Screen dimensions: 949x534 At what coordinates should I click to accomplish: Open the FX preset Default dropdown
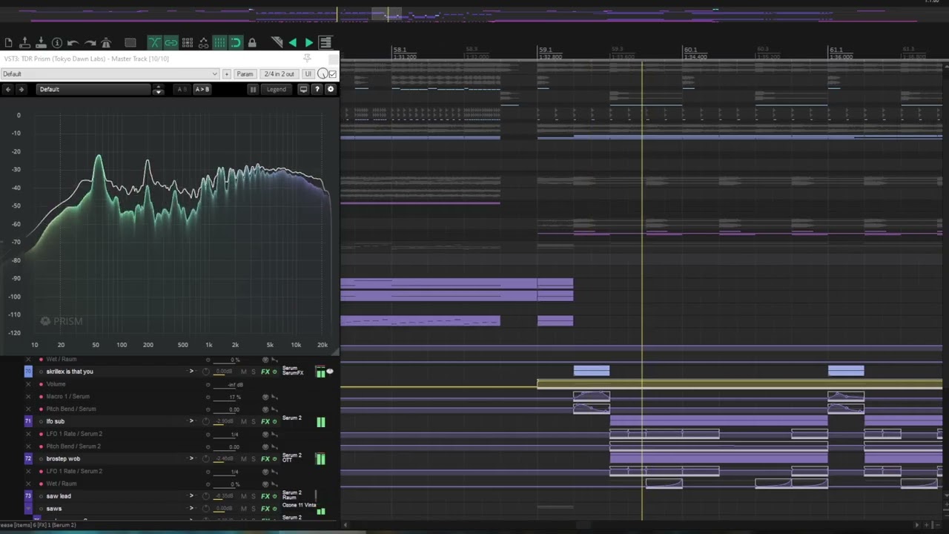tap(110, 74)
